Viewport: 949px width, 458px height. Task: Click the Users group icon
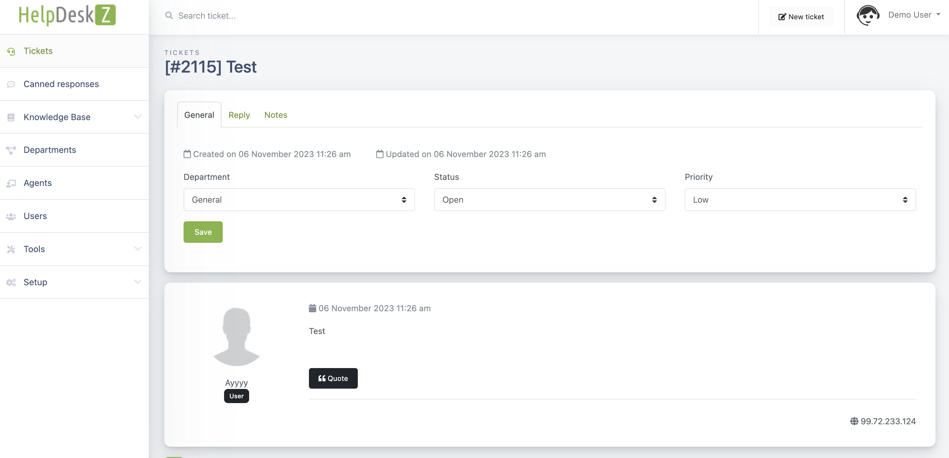coord(11,216)
